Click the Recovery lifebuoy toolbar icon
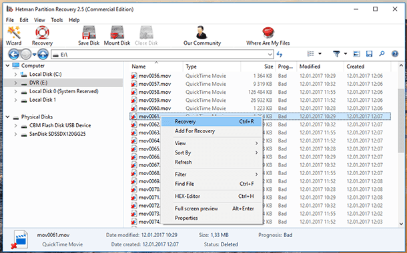This screenshot has width=407, height=253. pos(42,33)
